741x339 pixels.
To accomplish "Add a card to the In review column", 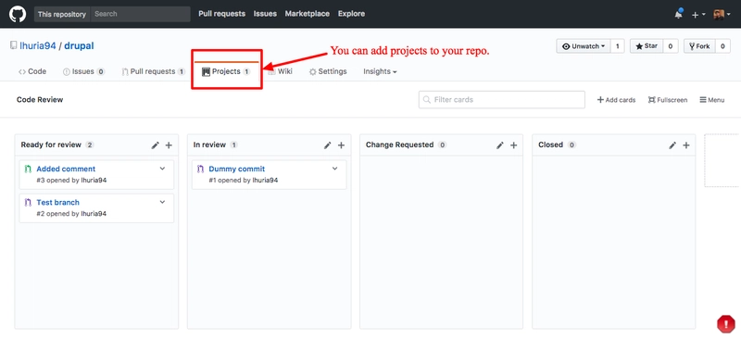I will tap(341, 145).
